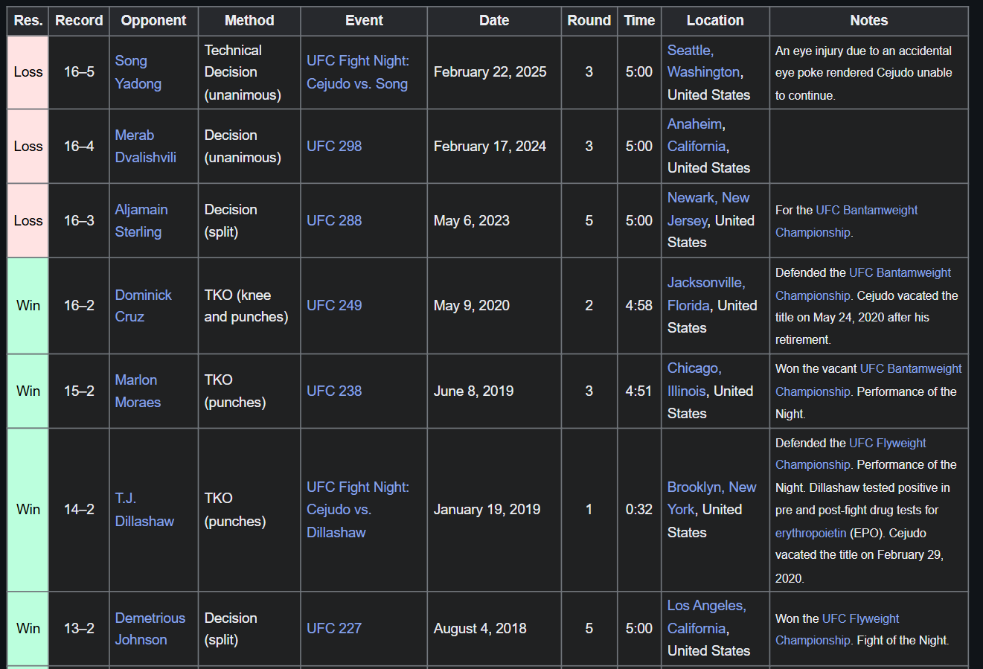Follow the Washington location link
This screenshot has width=983, height=669.
click(703, 72)
